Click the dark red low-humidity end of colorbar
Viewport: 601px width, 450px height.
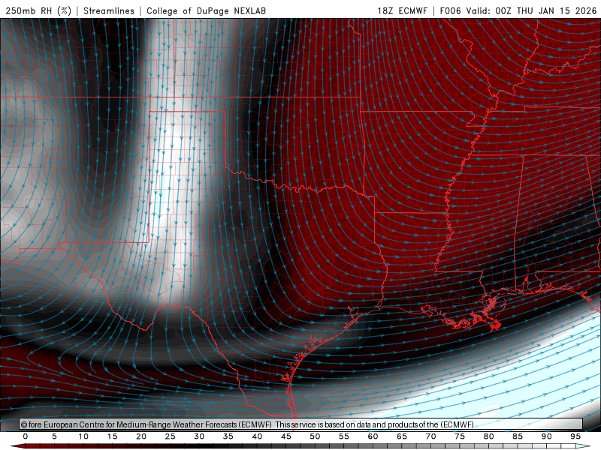pyautogui.click(x=17, y=446)
